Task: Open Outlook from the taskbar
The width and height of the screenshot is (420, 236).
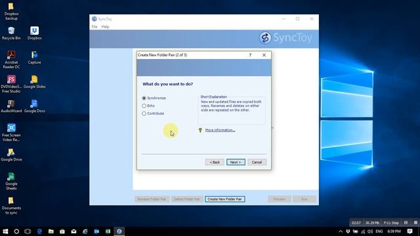Action: click(96, 231)
